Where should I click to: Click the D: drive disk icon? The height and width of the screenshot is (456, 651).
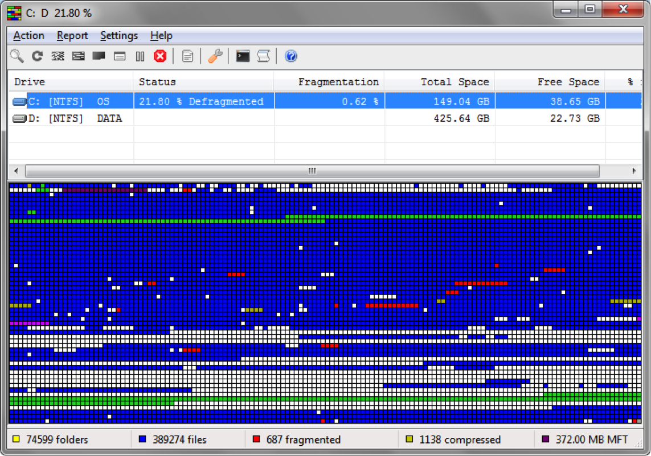click(x=19, y=119)
